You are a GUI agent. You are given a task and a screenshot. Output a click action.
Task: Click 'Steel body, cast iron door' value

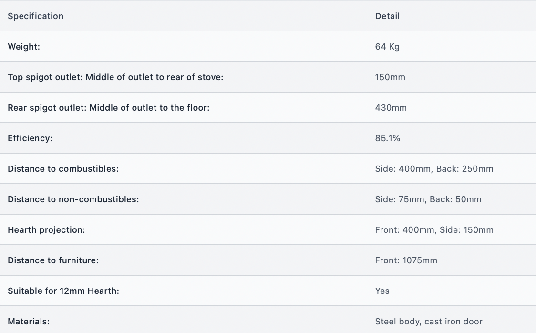tap(429, 322)
